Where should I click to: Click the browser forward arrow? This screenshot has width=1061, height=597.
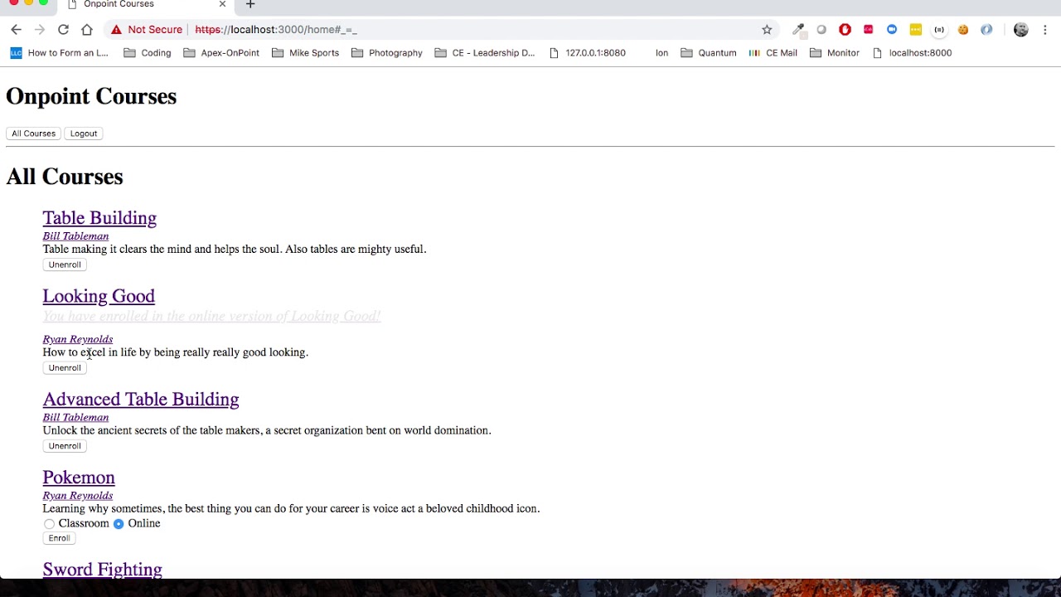point(39,30)
